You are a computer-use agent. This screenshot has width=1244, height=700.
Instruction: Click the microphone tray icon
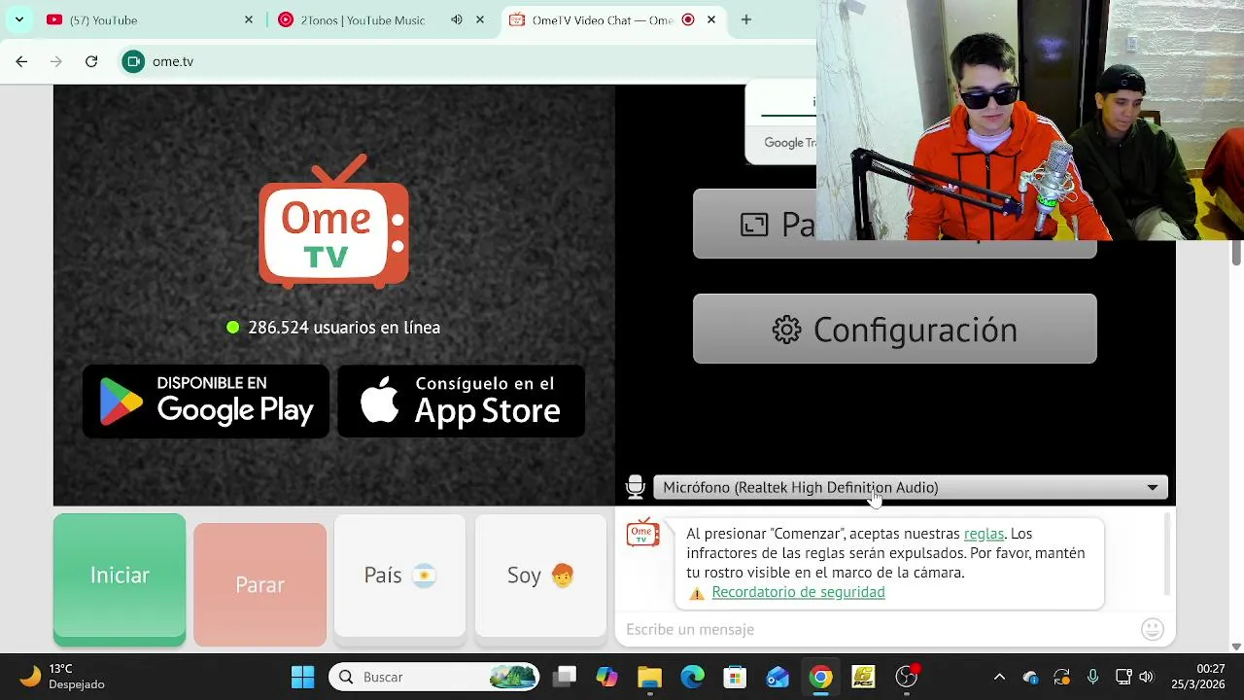(x=1092, y=677)
